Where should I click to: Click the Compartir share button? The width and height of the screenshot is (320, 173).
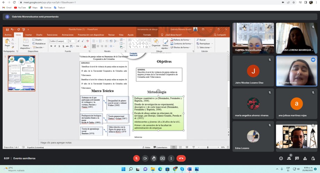tap(220, 35)
